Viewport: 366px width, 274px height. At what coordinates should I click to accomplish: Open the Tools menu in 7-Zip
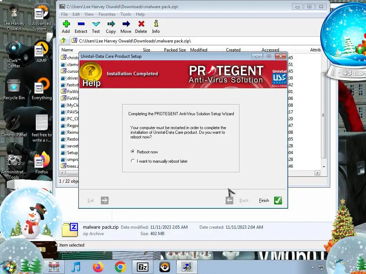point(125,14)
